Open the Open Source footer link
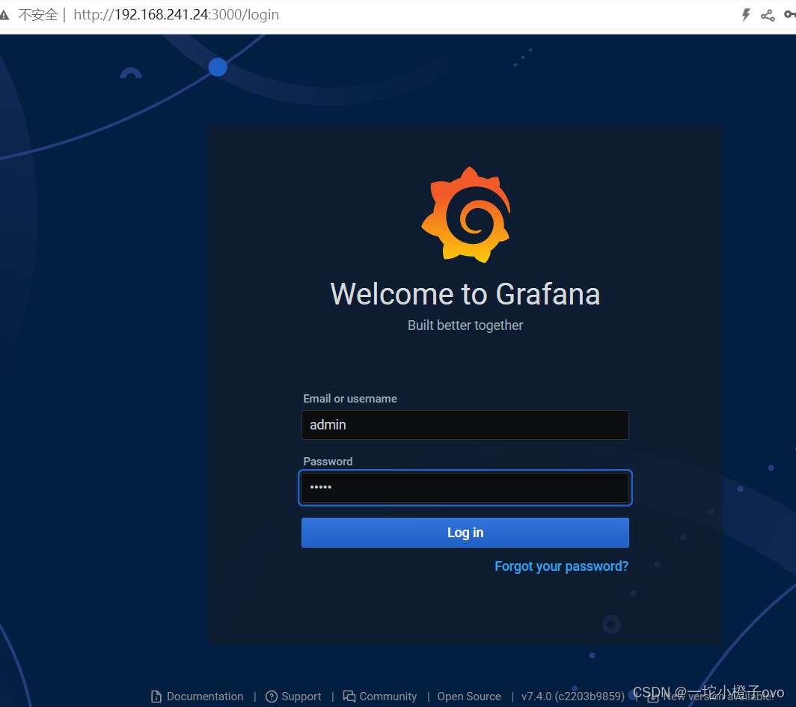This screenshot has height=707, width=796. click(469, 697)
